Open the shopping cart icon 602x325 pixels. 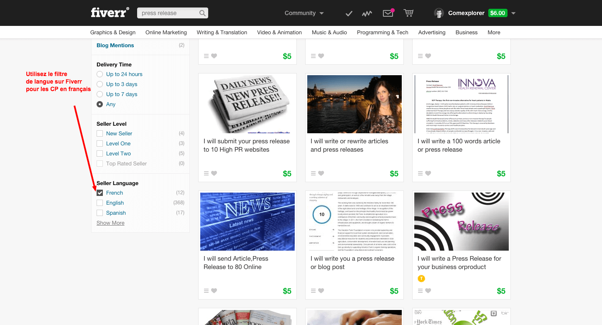(x=408, y=13)
